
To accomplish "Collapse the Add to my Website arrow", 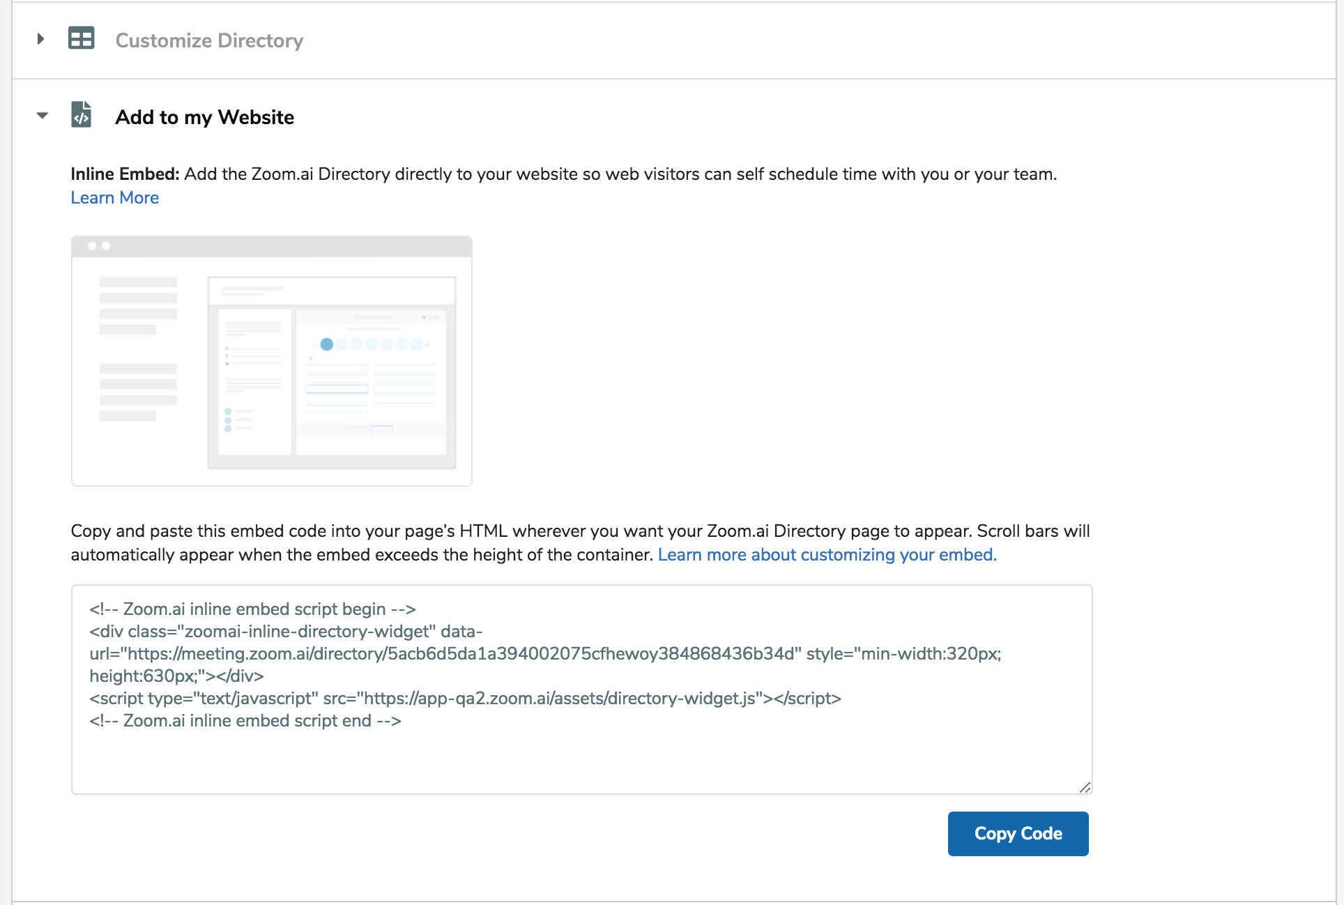I will (43, 116).
